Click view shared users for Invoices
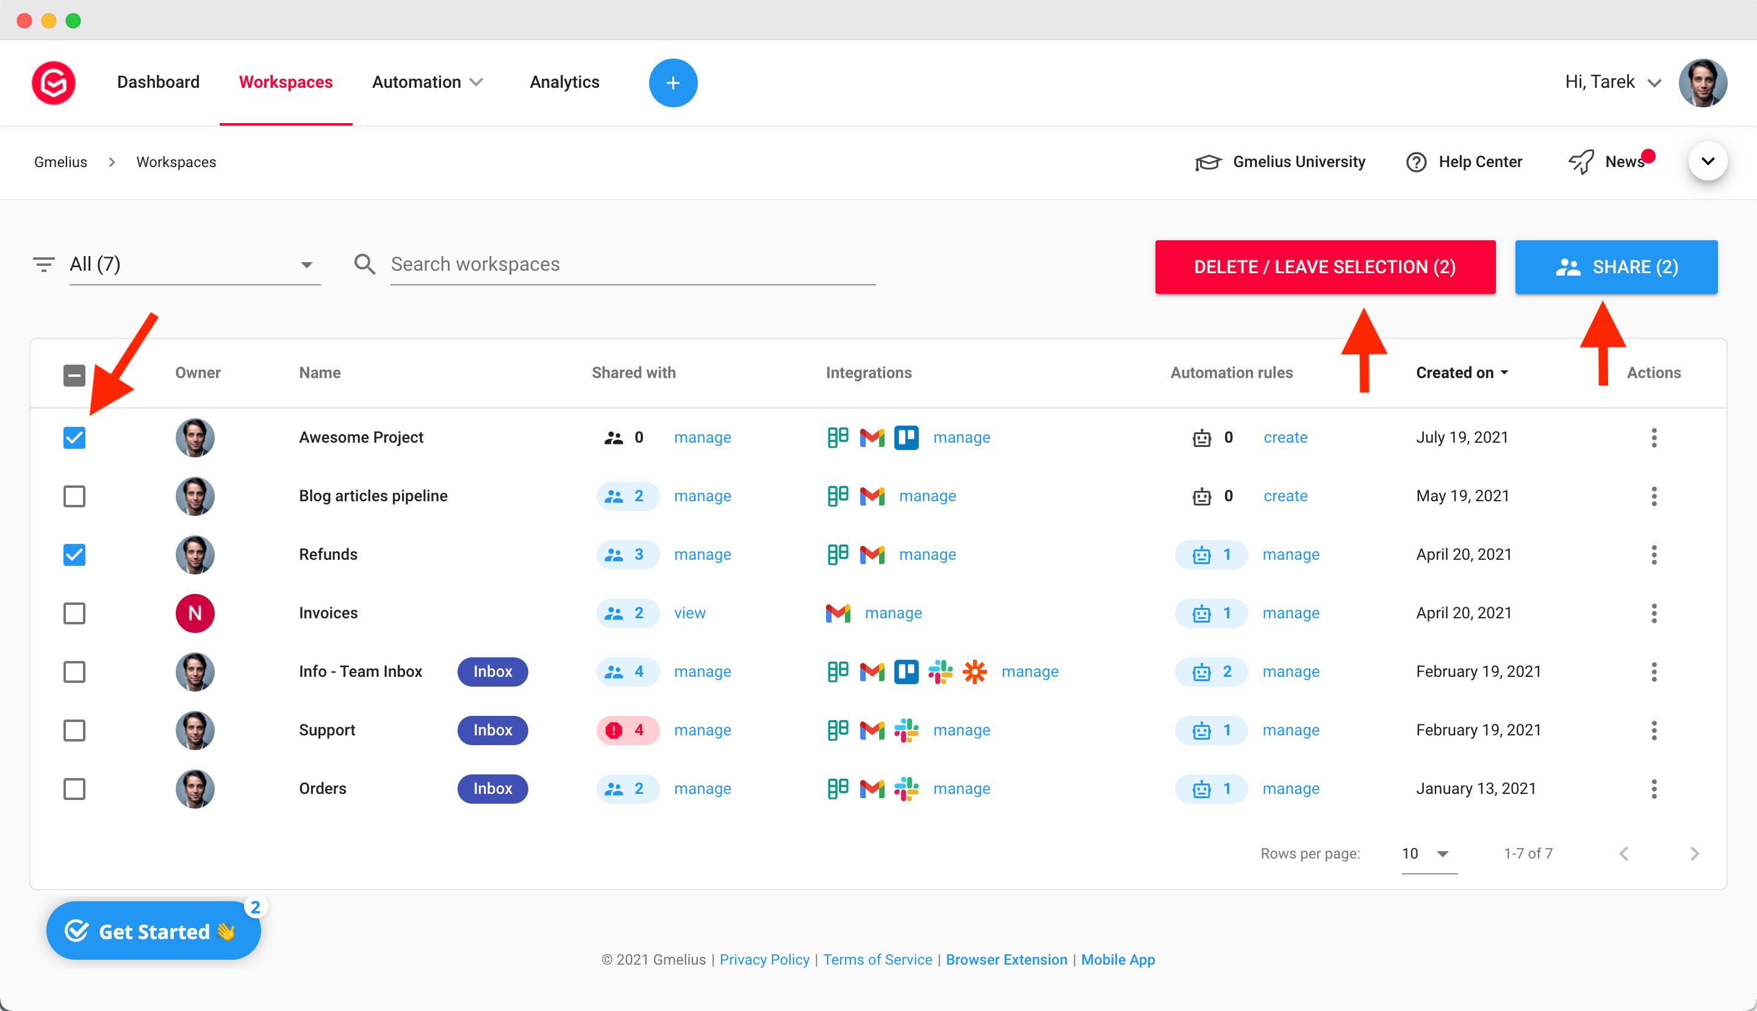The width and height of the screenshot is (1757, 1011). (x=689, y=613)
